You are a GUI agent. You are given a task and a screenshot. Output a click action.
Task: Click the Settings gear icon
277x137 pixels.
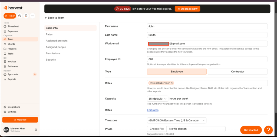tap(5, 112)
